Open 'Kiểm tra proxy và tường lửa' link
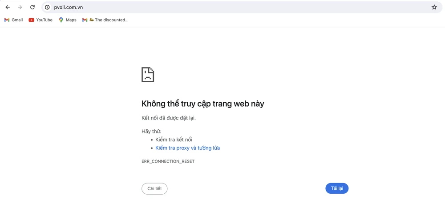This screenshot has width=445, height=216. (x=188, y=148)
